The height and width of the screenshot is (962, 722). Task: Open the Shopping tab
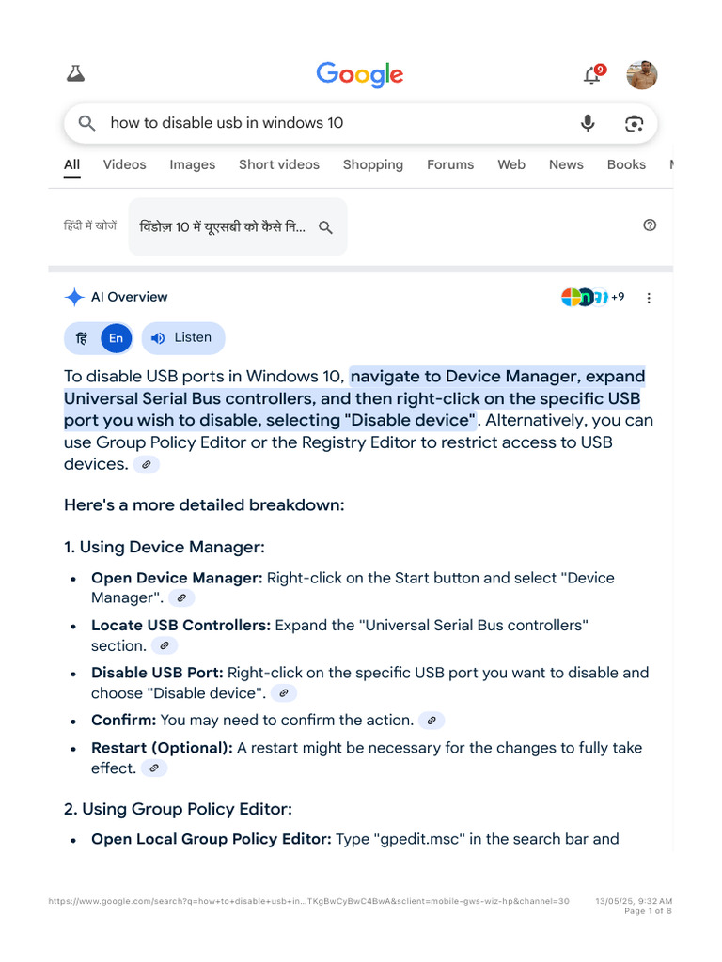pos(372,164)
